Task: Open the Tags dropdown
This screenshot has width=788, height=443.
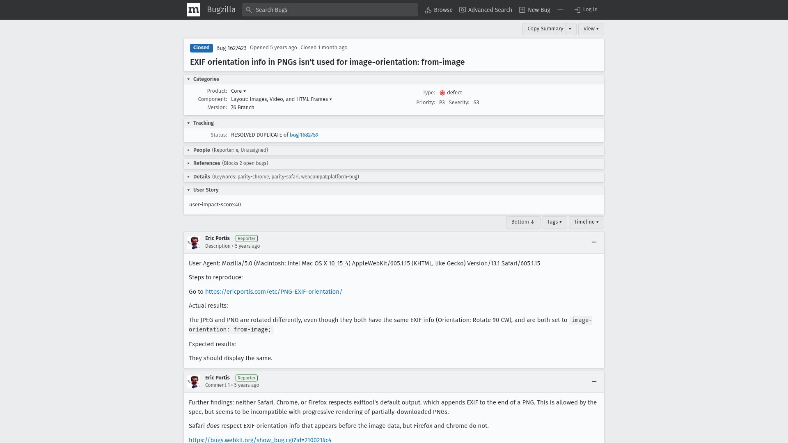Action: click(554, 222)
